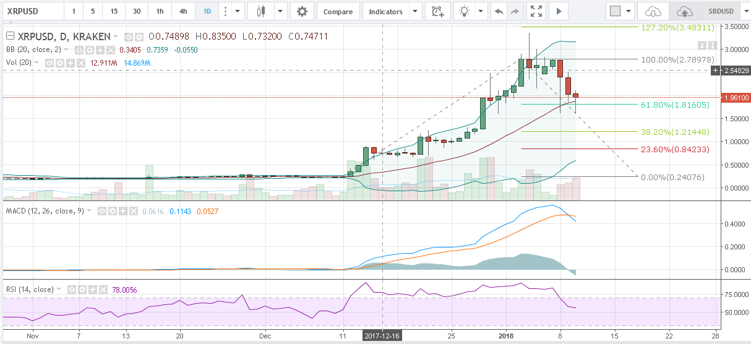Screen dimensions: 751x344
Task: Click the plus marker beside 2.54829 price
Action: [716, 71]
